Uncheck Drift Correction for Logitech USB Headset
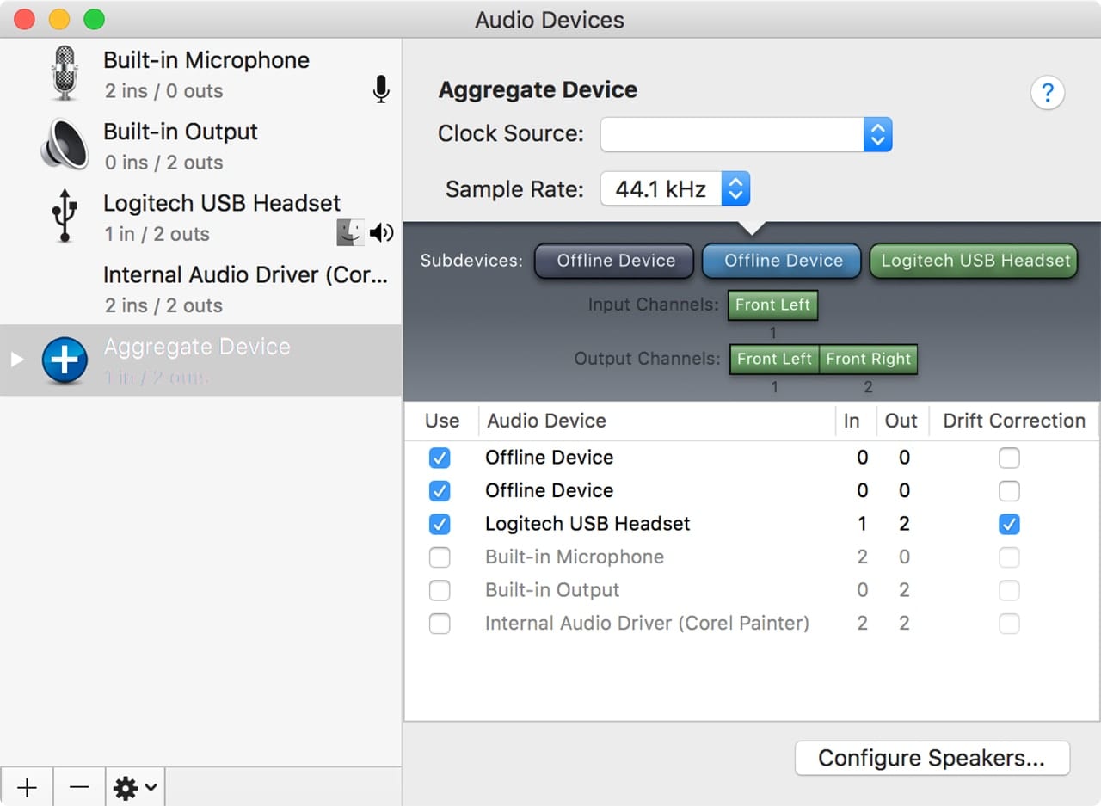 tap(1009, 524)
